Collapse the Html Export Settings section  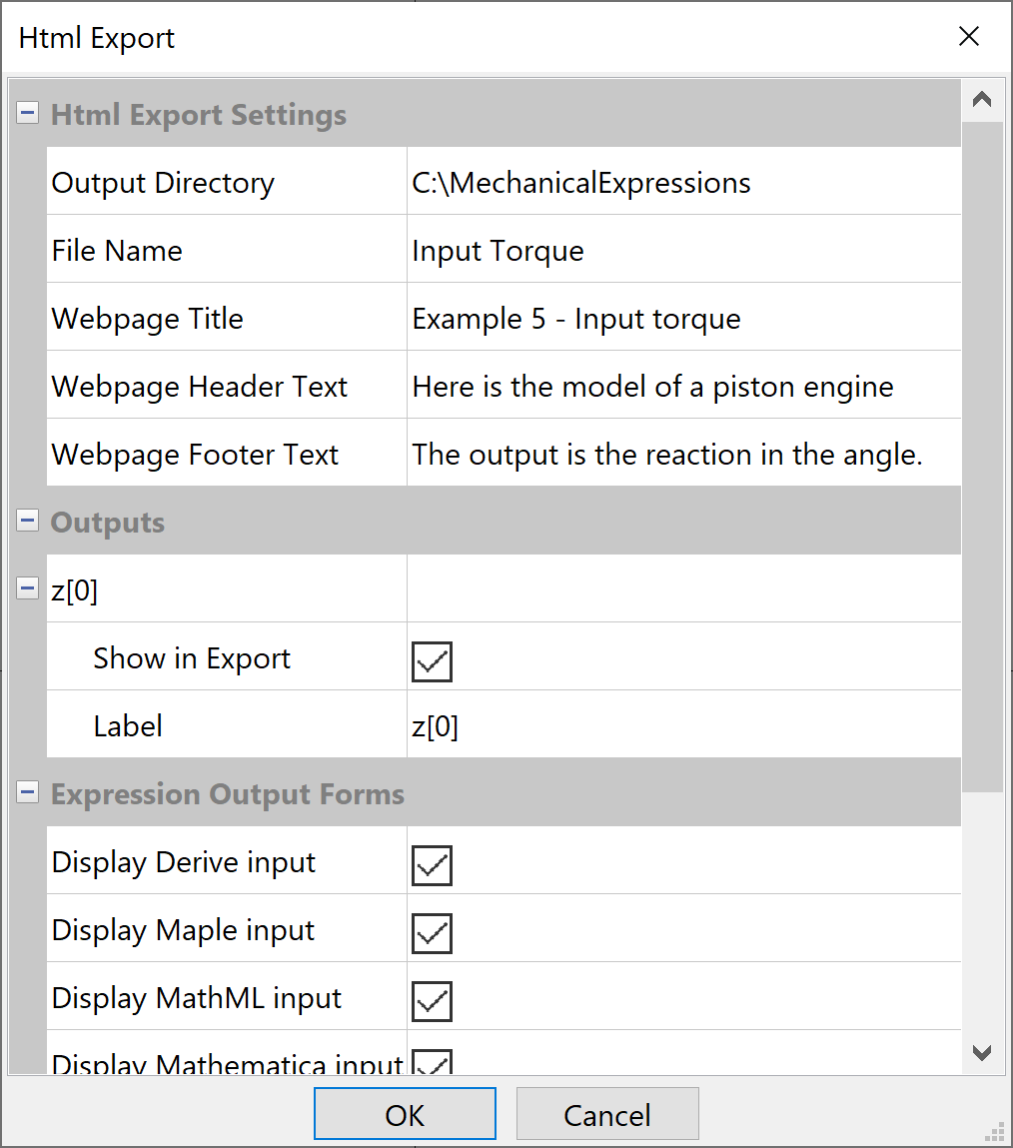tap(27, 115)
